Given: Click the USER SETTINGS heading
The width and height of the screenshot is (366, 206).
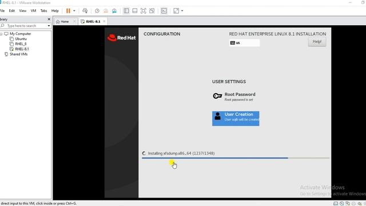Looking at the screenshot, I should coord(229,81).
